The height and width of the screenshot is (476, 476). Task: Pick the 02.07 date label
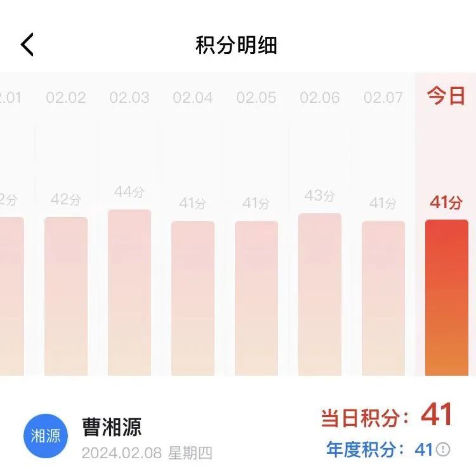[x=383, y=98]
